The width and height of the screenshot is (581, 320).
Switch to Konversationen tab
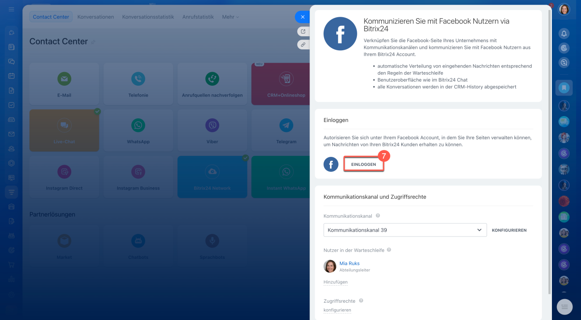click(x=96, y=17)
